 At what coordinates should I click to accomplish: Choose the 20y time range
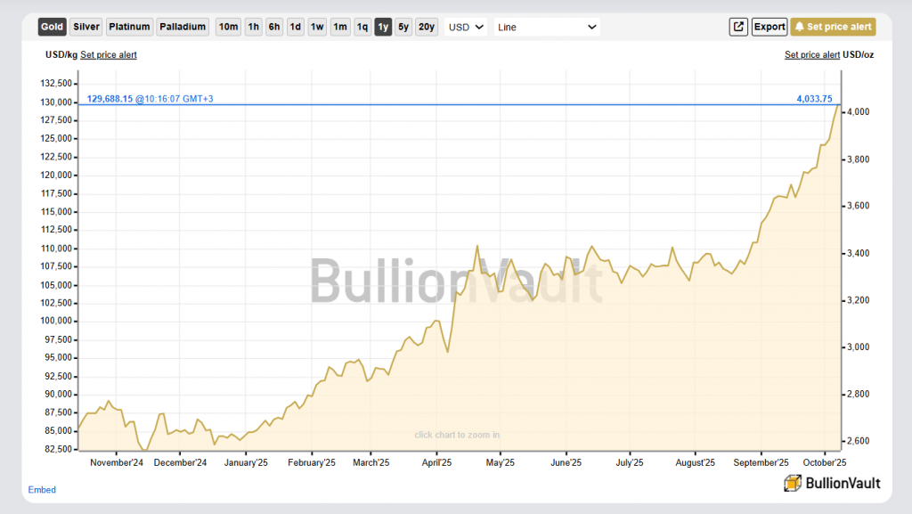(x=427, y=27)
